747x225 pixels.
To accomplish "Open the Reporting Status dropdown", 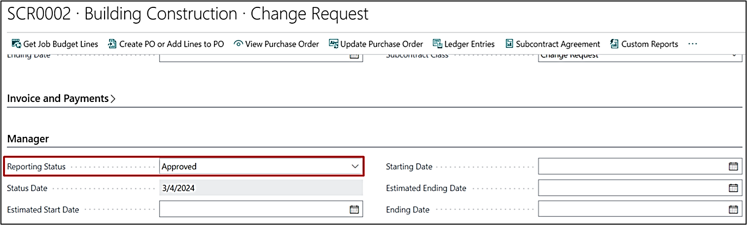I will pyautogui.click(x=355, y=166).
